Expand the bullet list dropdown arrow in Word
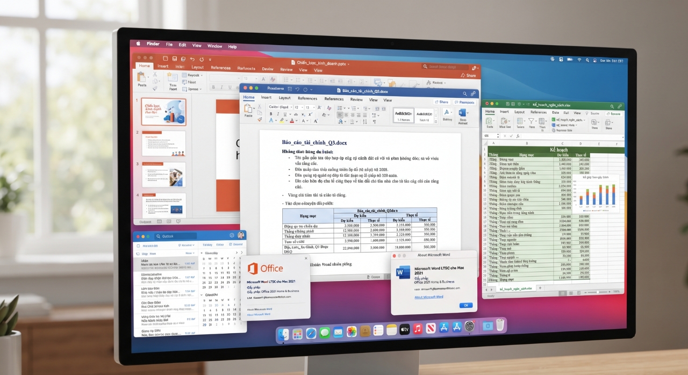Viewport: 688px width, 375px height. (x=345, y=108)
